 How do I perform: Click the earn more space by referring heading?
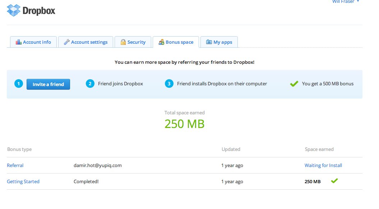[x=184, y=62]
